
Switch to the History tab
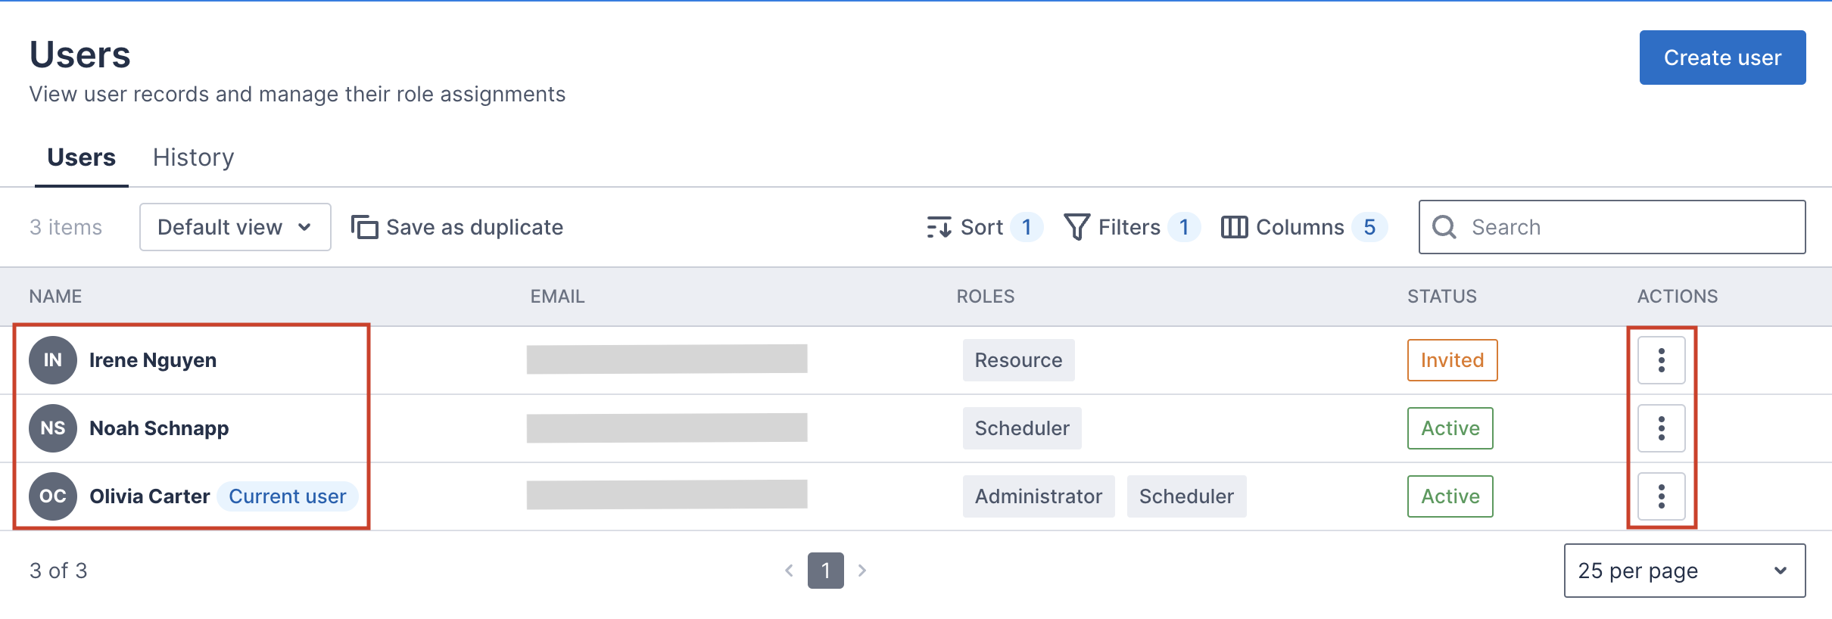[x=193, y=157]
